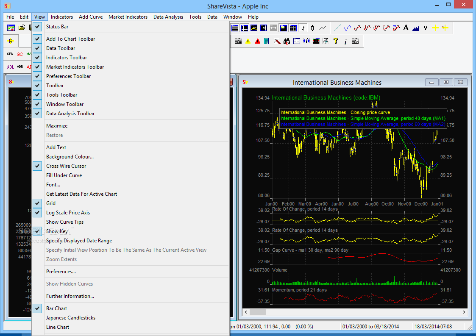Turn off the Grid option
Screen dimensions: 476x336
click(131, 203)
